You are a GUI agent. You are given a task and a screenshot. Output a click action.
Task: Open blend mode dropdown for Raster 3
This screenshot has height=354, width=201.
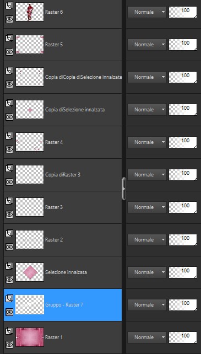click(147, 207)
